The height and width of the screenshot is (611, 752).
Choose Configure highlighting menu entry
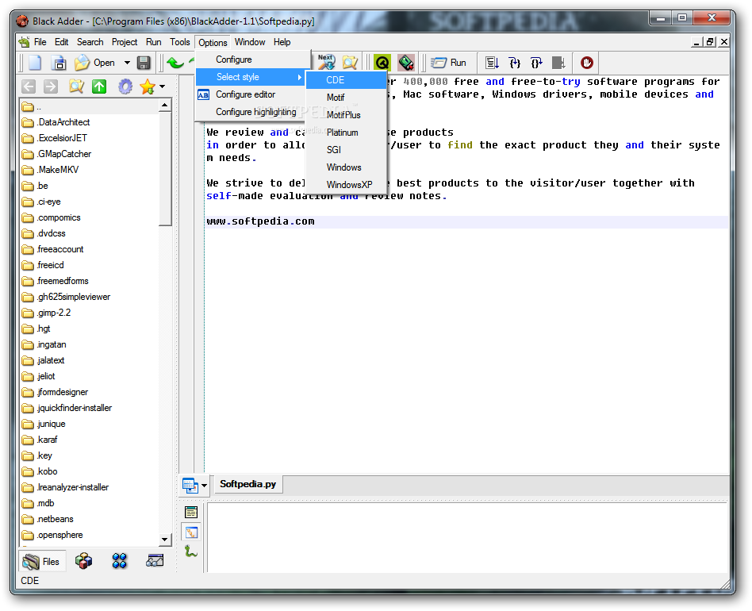pos(250,112)
